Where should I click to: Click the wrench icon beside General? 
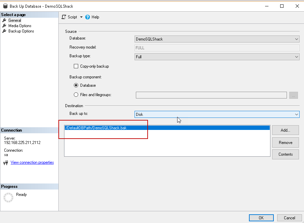(4, 20)
